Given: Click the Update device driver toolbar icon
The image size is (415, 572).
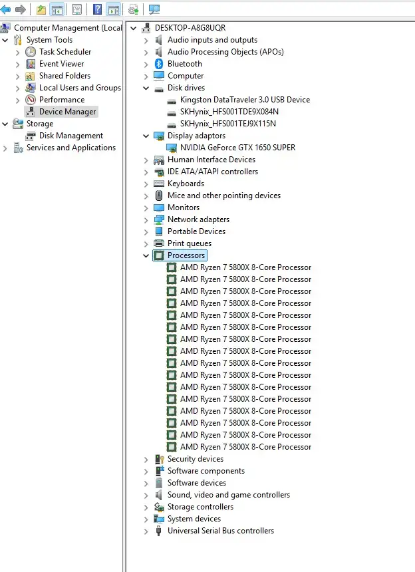Looking at the screenshot, I should tap(134, 9).
